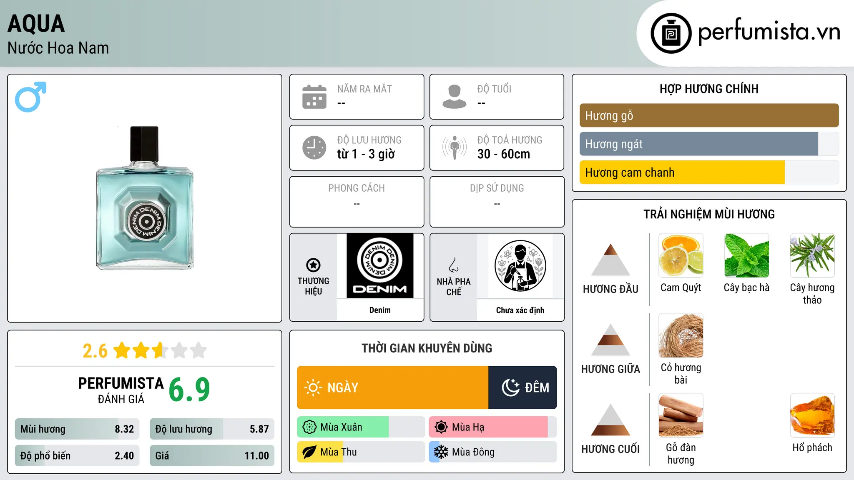
Task: Open the perfumista.vn site link
Action: [769, 32]
